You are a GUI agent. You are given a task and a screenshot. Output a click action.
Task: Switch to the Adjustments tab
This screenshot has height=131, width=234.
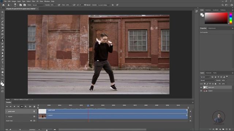(x=212, y=28)
